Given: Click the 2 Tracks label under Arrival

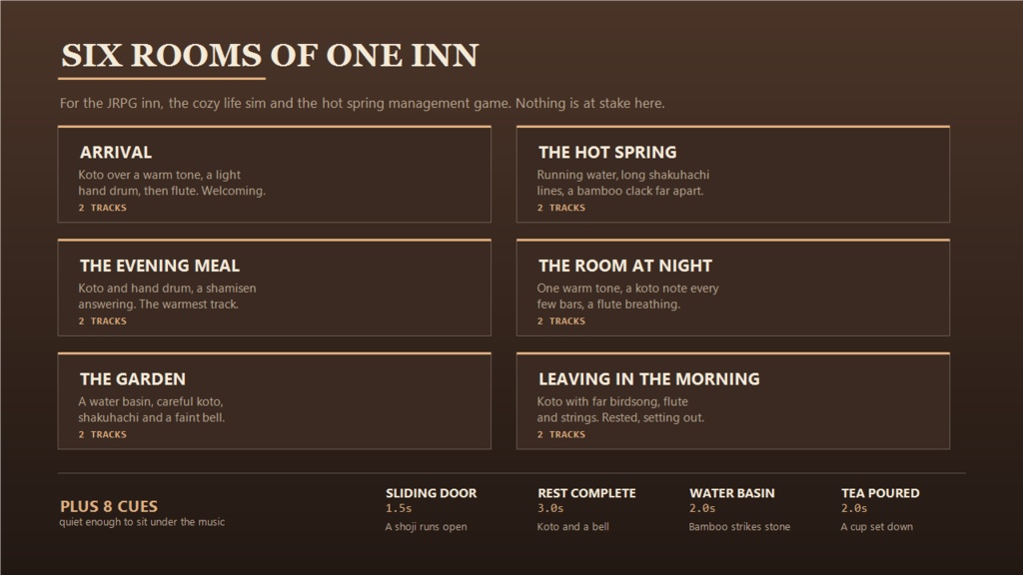Looking at the screenshot, I should [103, 208].
